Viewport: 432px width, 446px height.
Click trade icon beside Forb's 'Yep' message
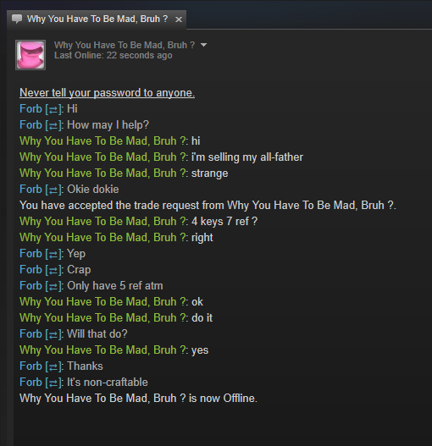53,254
